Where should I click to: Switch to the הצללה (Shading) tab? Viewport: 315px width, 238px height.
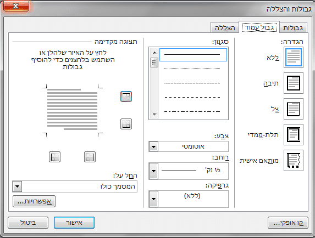225,28
